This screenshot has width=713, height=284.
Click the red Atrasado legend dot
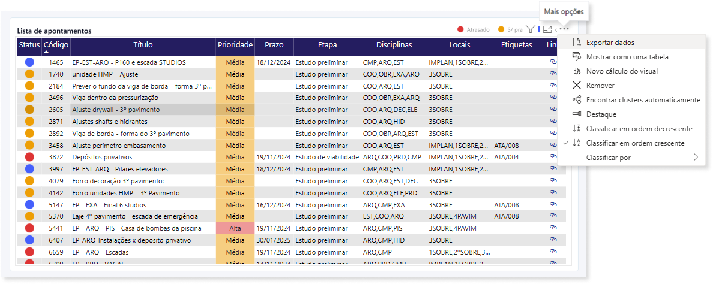pyautogui.click(x=460, y=29)
